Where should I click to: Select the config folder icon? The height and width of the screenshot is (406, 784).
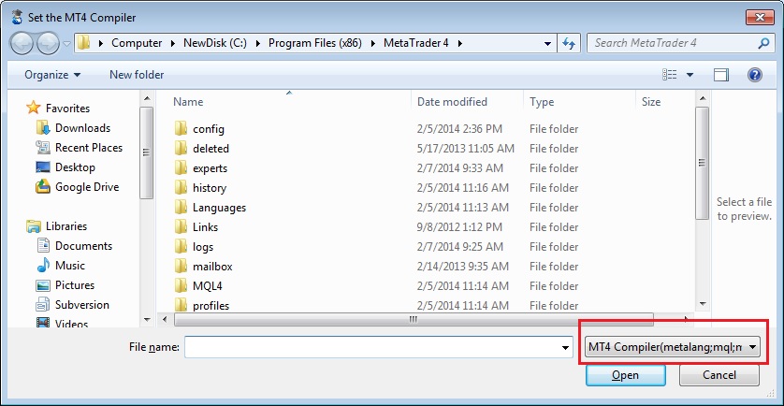point(181,128)
